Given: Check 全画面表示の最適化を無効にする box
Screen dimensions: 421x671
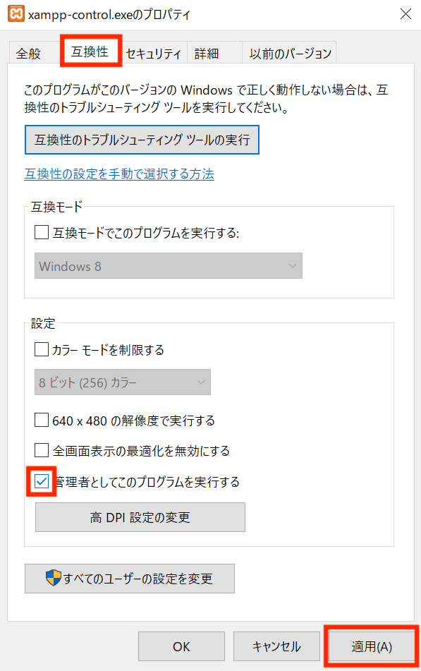Looking at the screenshot, I should tap(42, 450).
